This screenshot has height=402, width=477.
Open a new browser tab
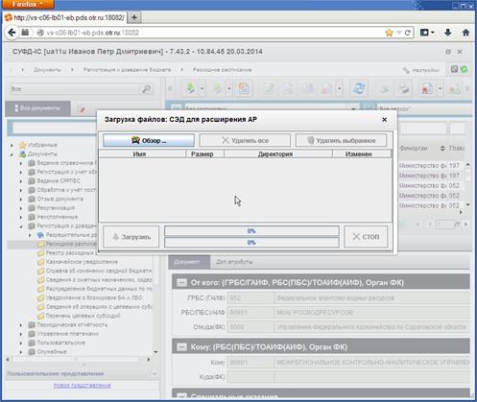coord(134,17)
